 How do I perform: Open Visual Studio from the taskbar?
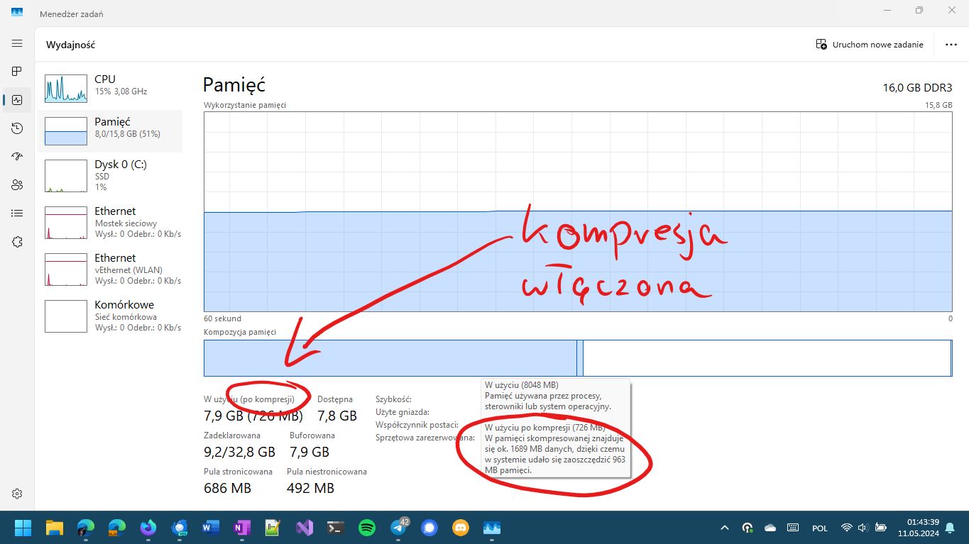pos(304,528)
